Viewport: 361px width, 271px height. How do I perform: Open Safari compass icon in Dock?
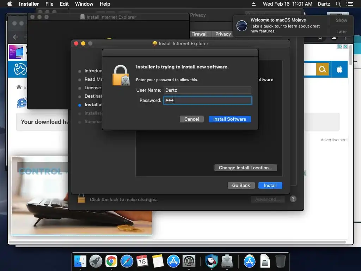pos(127,261)
